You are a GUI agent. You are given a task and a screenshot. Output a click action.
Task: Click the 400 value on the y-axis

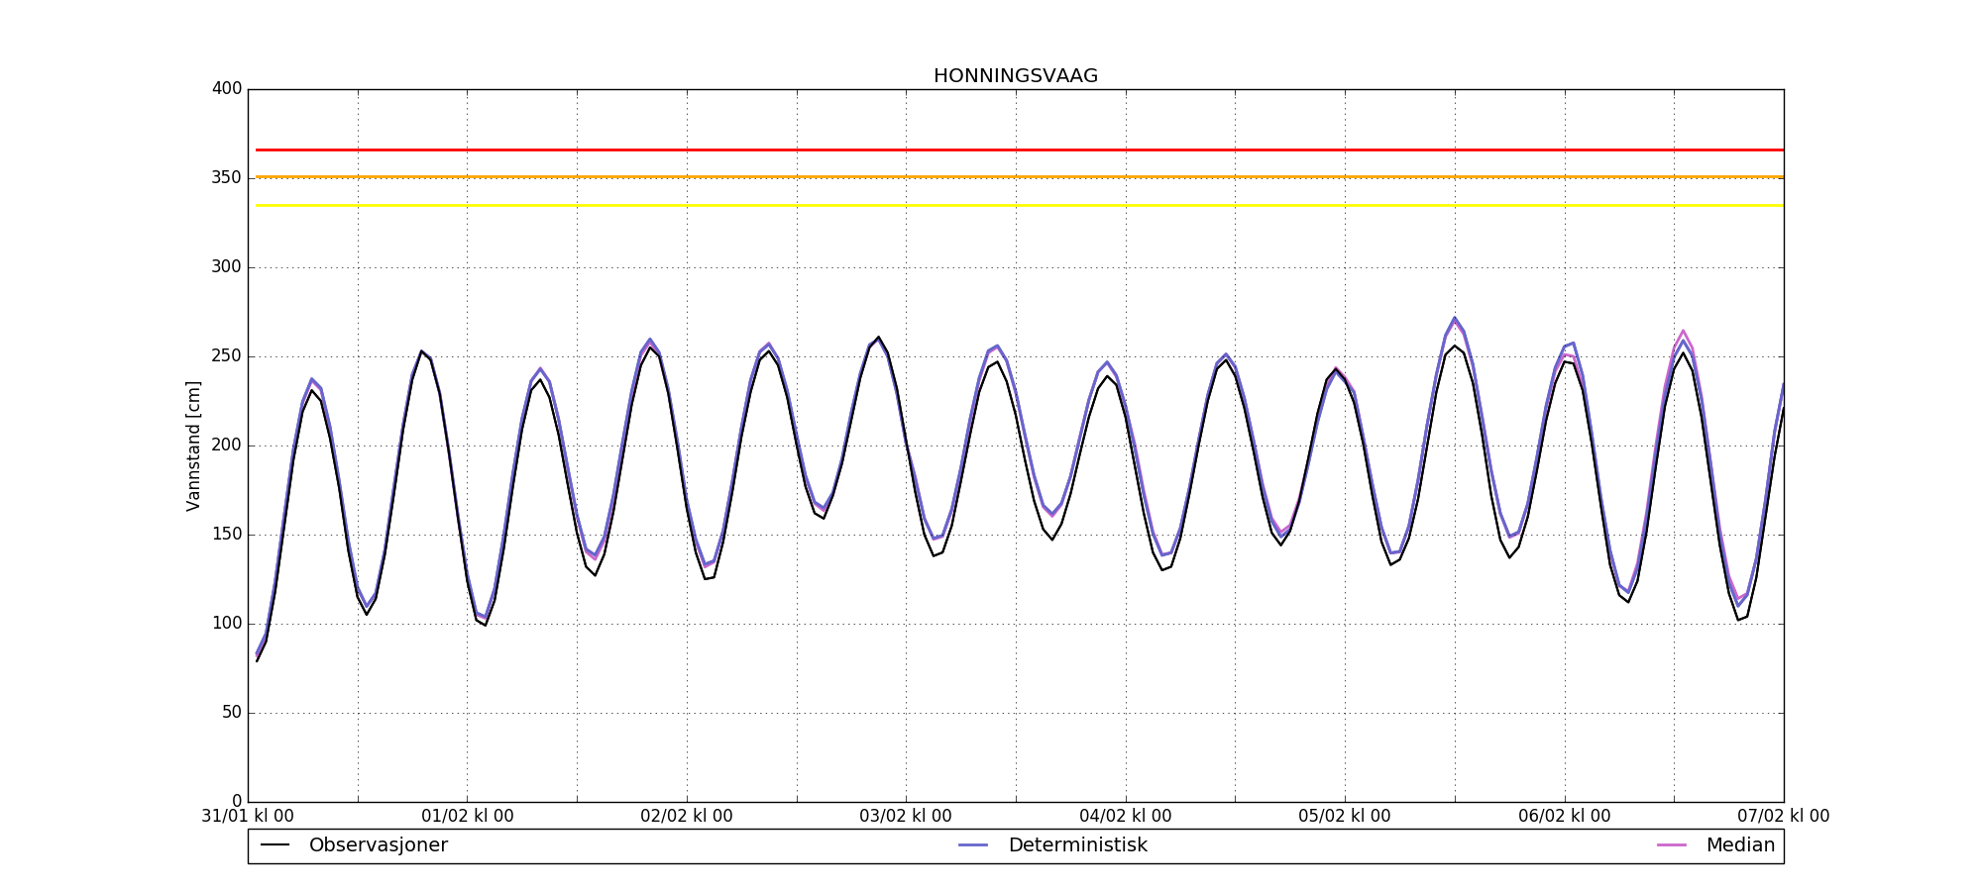[226, 89]
